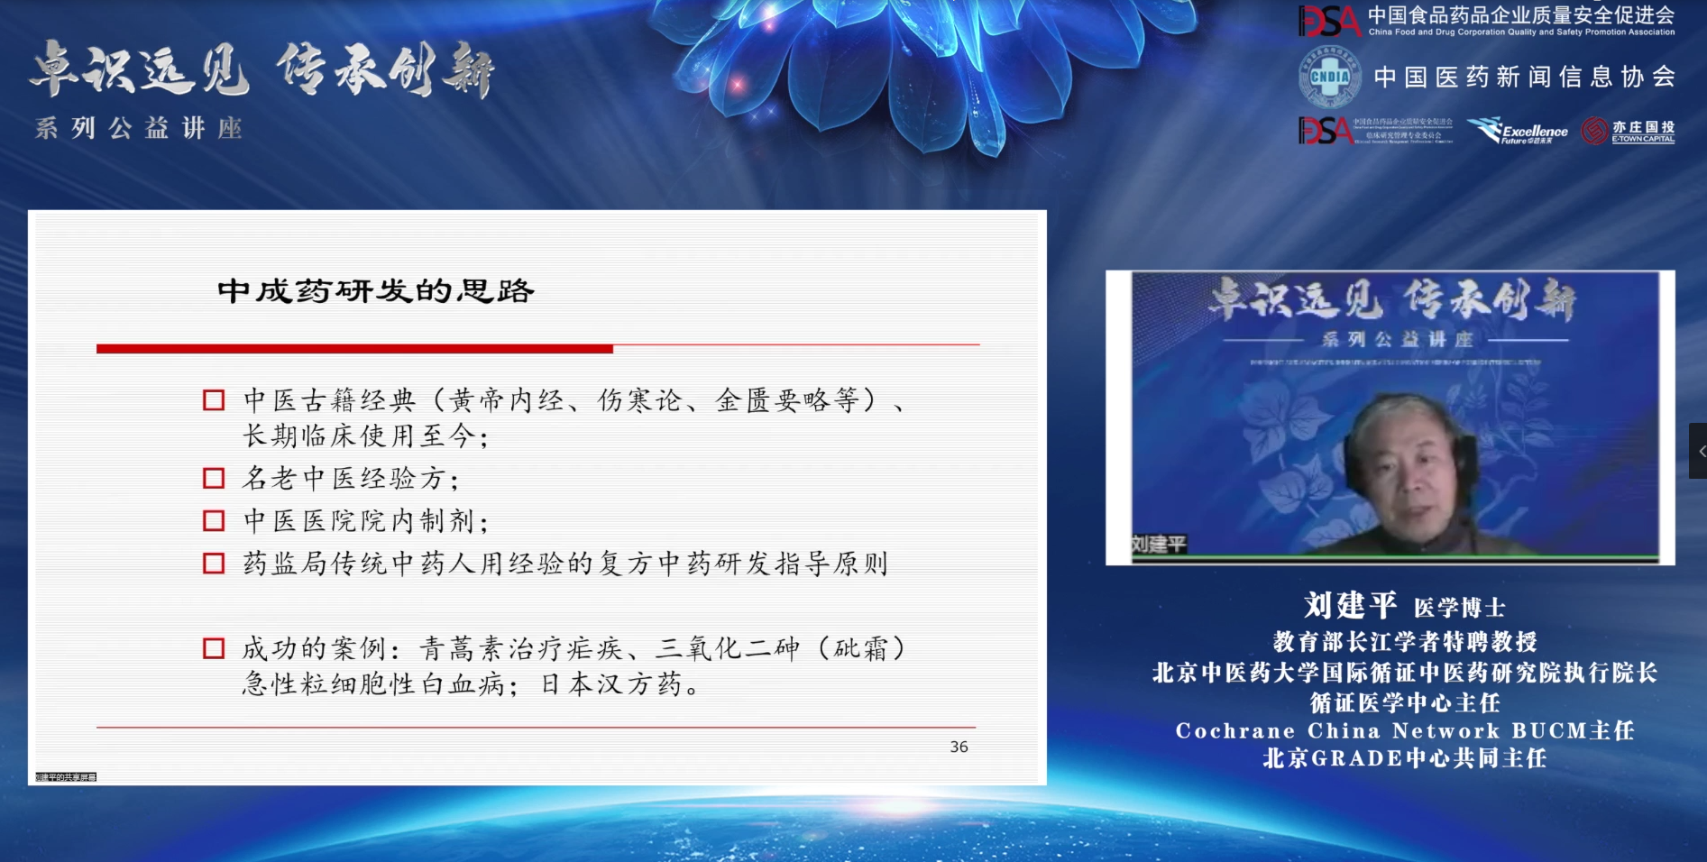
Task: Check the box beside 中医古籍经典
Action: [214, 400]
